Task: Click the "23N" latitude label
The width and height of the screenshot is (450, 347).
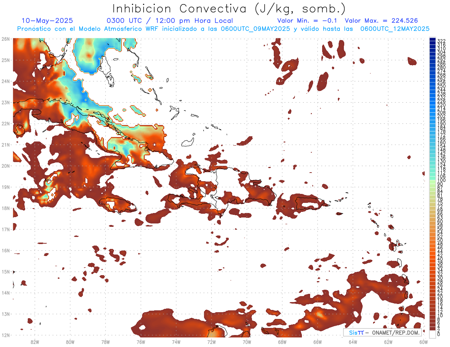Action: 5,102
